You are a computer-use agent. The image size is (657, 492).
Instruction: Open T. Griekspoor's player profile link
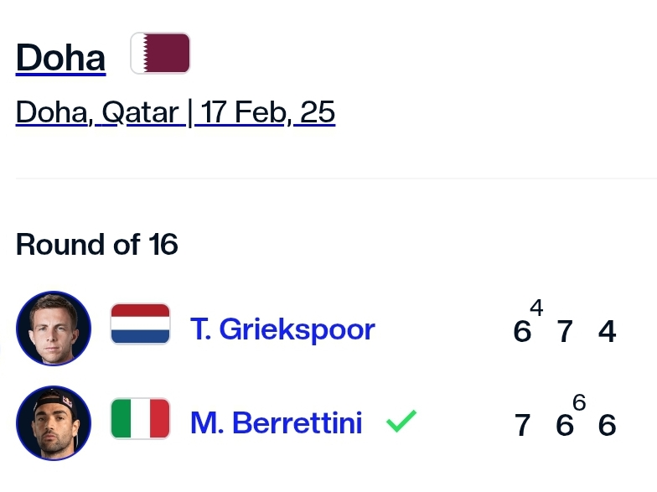tap(283, 329)
